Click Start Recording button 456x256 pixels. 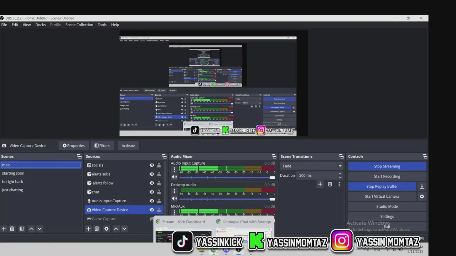387,176
